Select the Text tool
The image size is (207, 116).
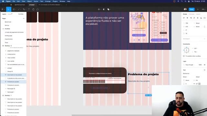pyautogui.click(x=29, y=9)
